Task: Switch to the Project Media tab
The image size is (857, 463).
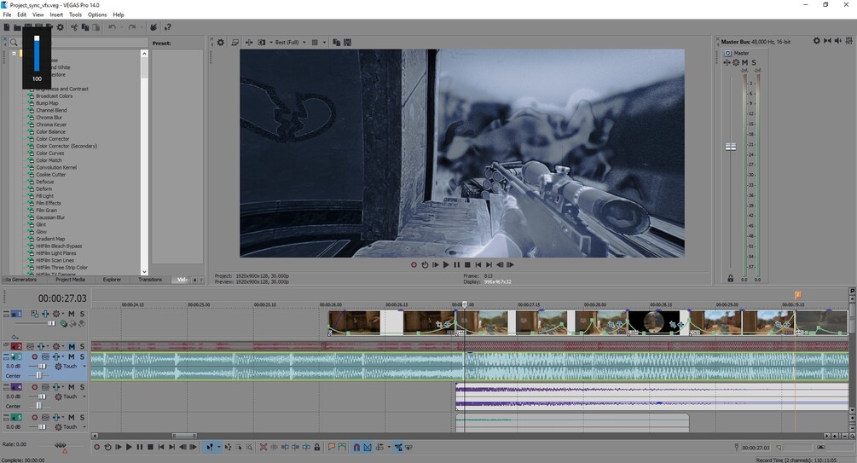Action: click(70, 280)
